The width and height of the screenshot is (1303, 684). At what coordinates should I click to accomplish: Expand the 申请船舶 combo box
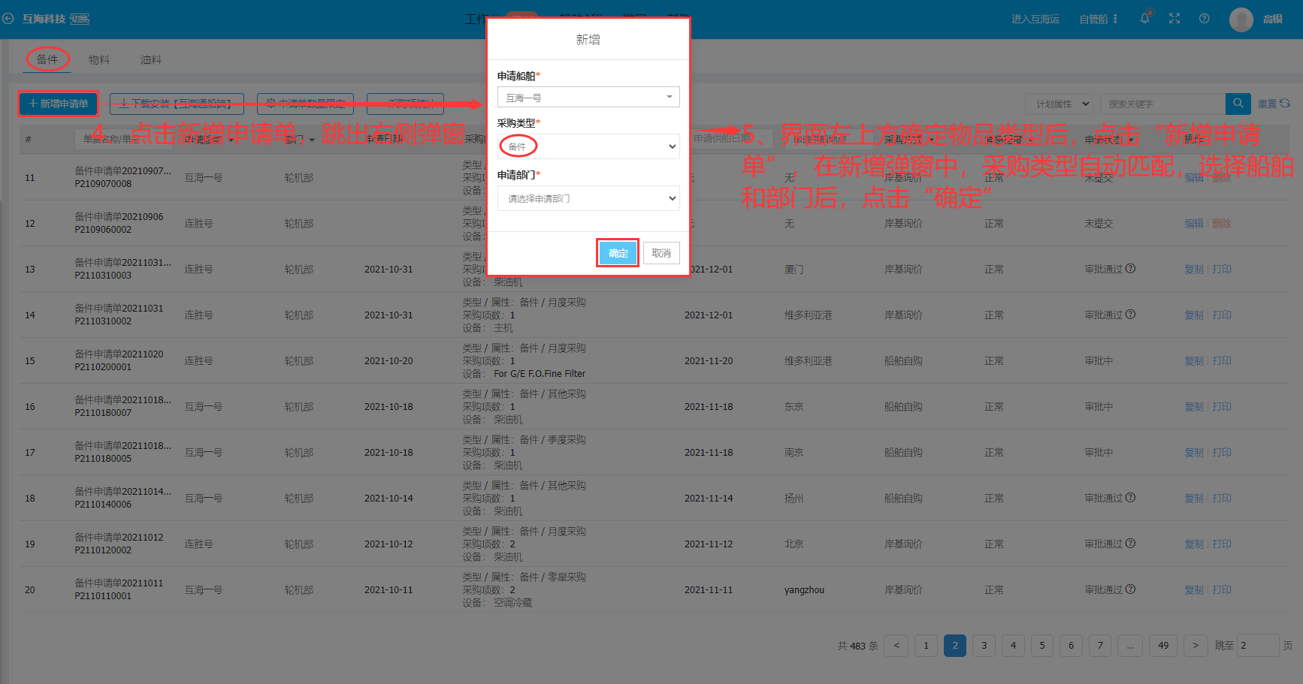(x=588, y=98)
